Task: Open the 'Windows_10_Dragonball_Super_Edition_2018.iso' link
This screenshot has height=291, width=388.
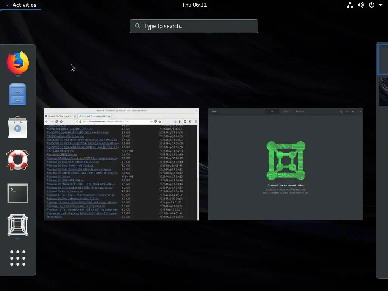Action: (75, 206)
